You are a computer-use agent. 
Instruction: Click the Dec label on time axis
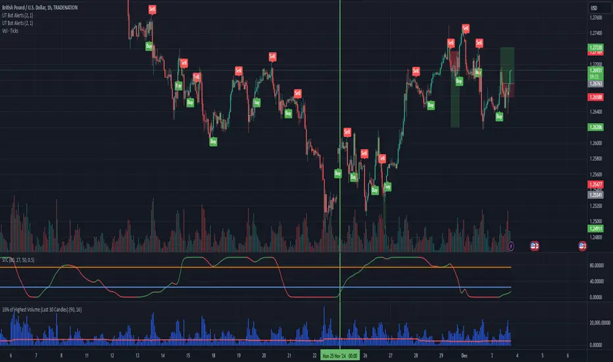tap(464, 355)
